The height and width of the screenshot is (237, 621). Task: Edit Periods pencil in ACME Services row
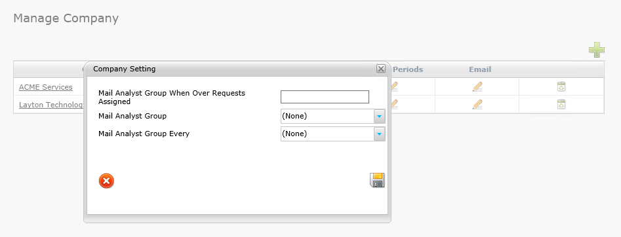[x=394, y=86]
